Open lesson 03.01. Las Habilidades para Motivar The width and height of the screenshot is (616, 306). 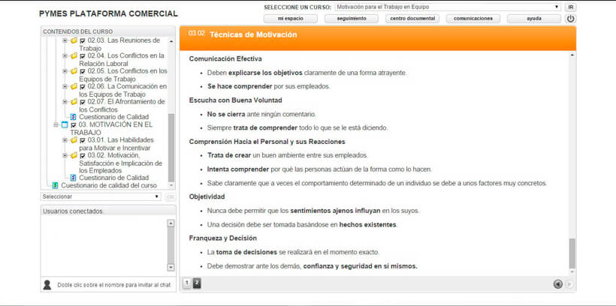[116, 144]
